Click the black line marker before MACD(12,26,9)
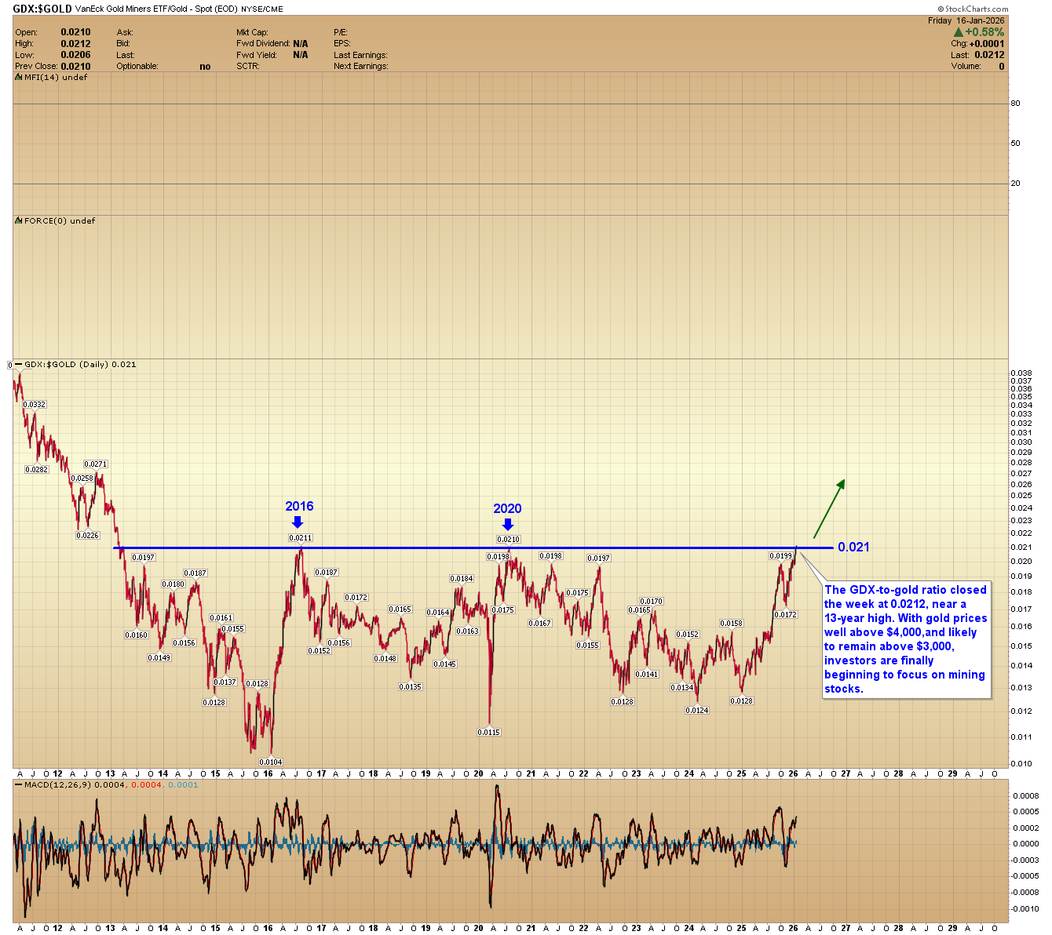 tap(19, 785)
